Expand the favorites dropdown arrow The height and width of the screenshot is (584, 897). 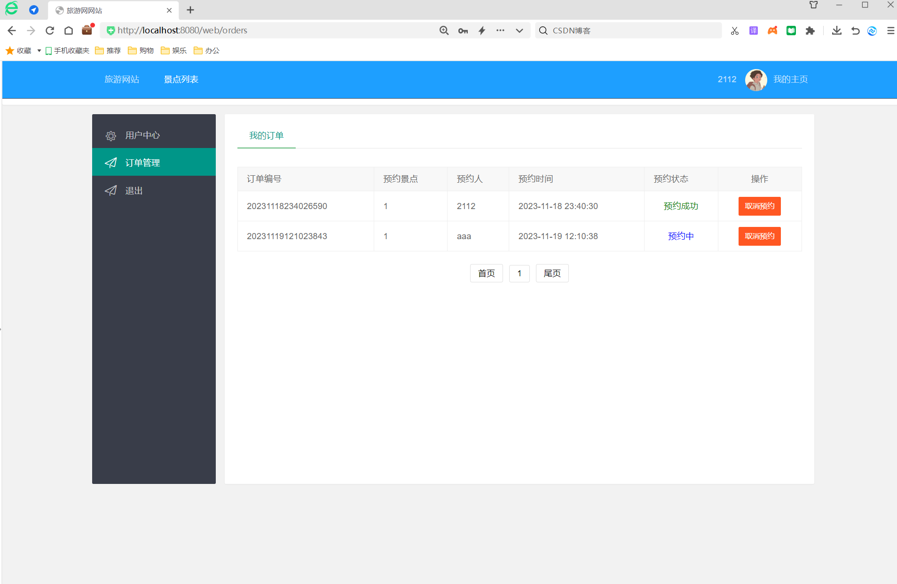click(x=39, y=51)
